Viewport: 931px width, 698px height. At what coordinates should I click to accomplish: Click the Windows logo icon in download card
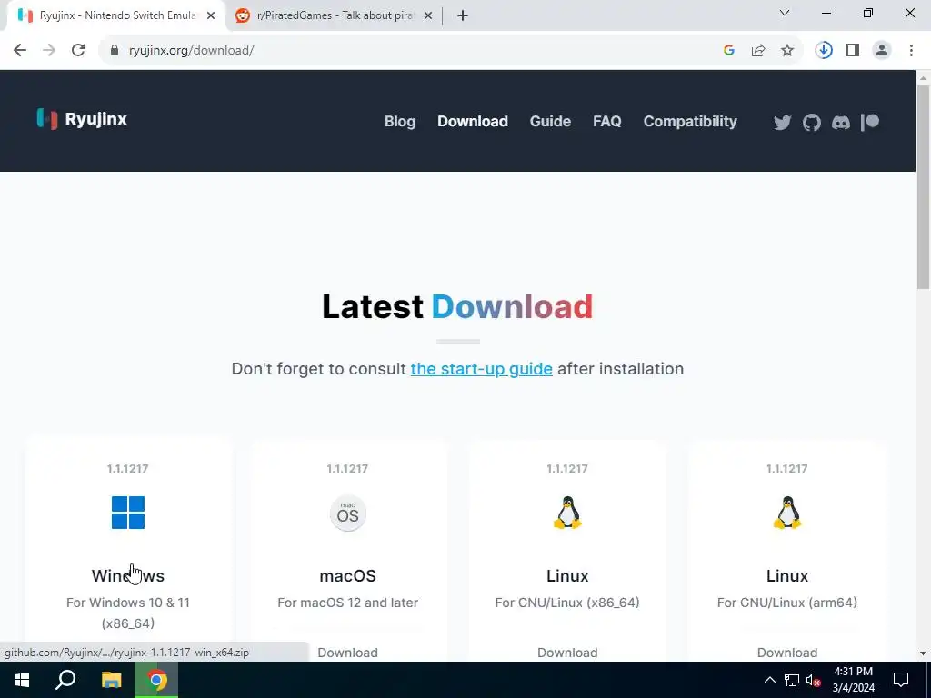click(128, 513)
